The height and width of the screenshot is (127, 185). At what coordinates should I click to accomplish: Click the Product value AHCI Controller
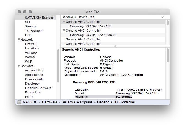click(x=111, y=60)
